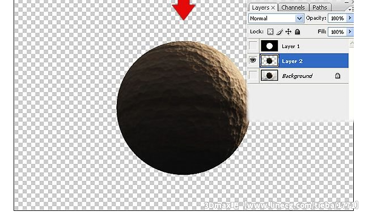Select the Layer 1 name
The height and width of the screenshot is (216, 381).
291,46
